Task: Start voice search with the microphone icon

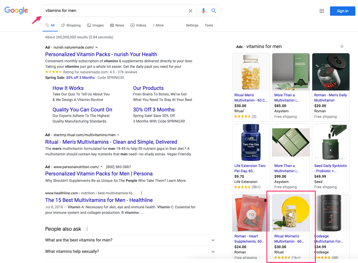Action: 203,11
